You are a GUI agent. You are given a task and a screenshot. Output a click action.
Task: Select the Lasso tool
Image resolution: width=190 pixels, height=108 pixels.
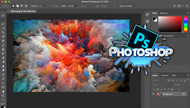click(3, 24)
